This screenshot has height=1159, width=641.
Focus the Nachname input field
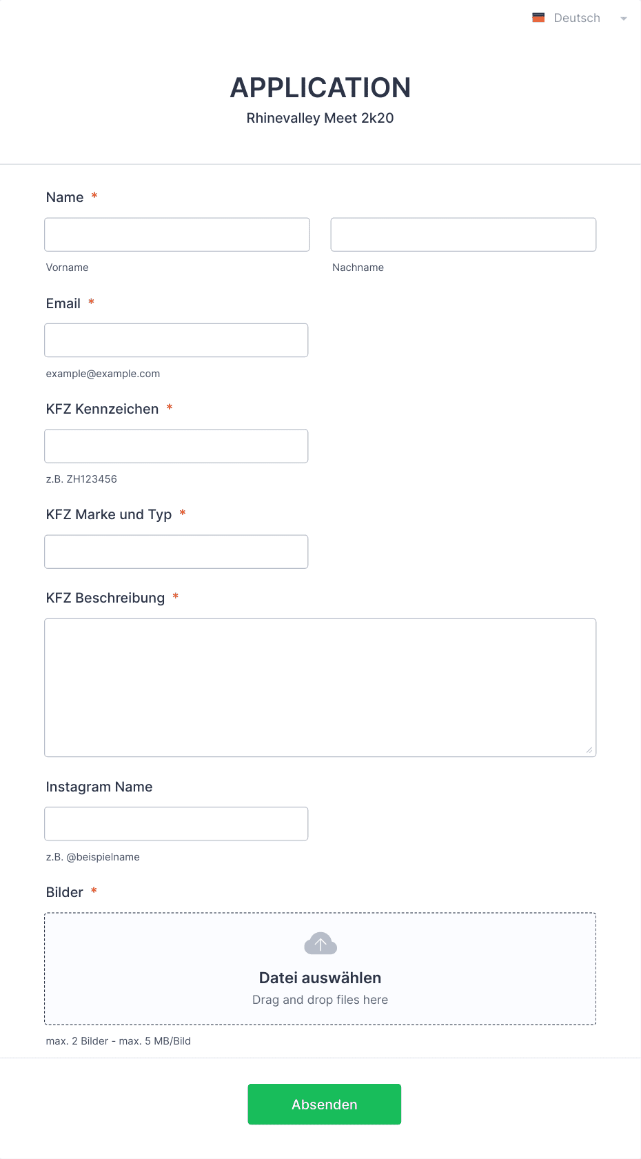tap(463, 234)
